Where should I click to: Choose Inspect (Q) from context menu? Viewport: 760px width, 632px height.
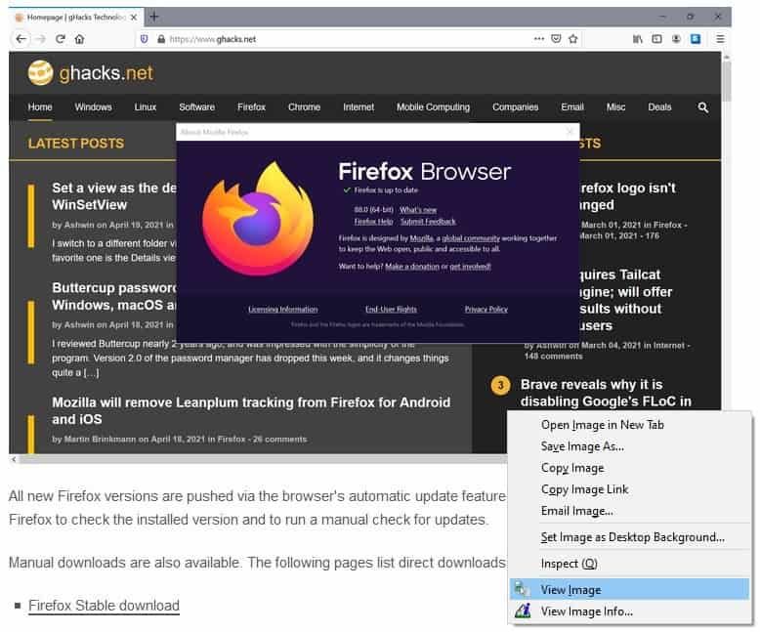coord(630,564)
